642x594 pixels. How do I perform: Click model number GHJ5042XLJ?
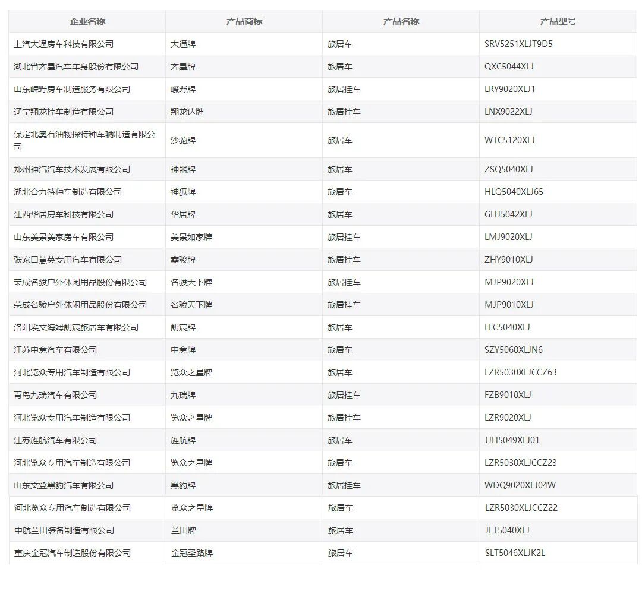[x=508, y=214]
